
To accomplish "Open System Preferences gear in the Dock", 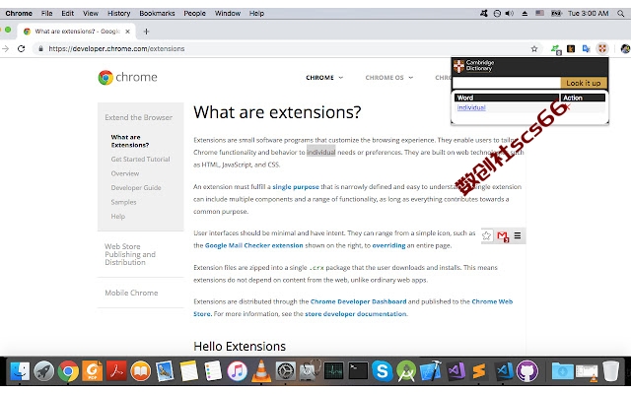I will [286, 370].
